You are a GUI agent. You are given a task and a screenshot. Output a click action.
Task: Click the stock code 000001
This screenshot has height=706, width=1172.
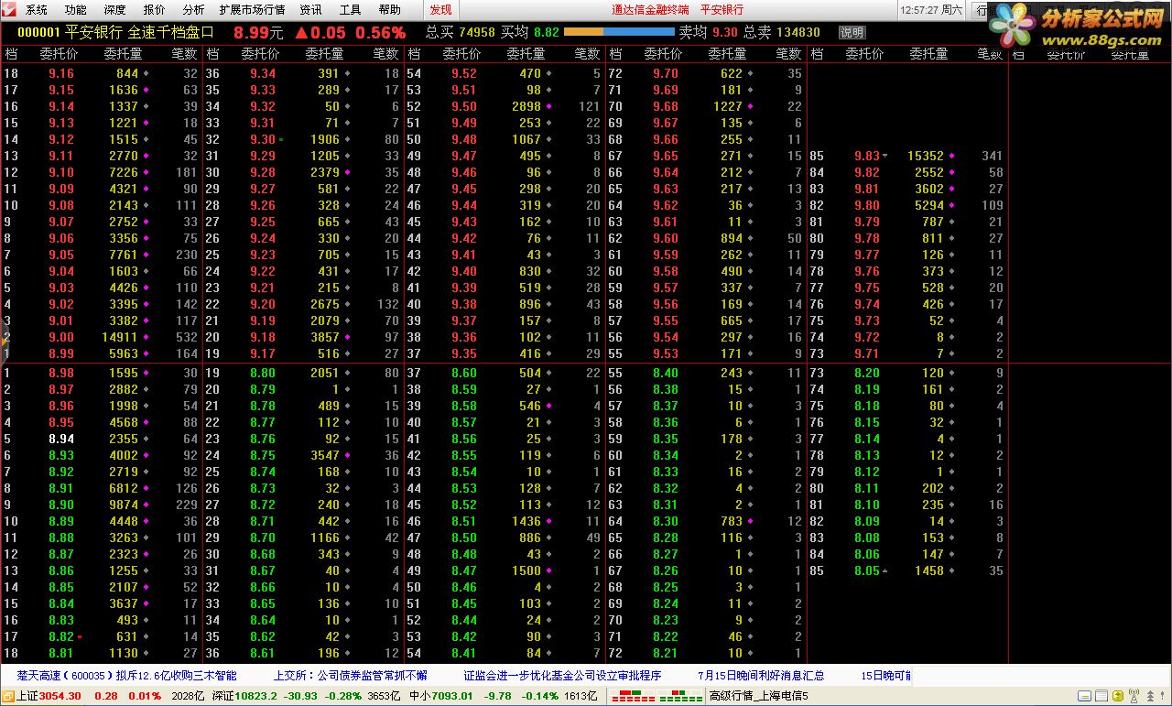tap(38, 32)
